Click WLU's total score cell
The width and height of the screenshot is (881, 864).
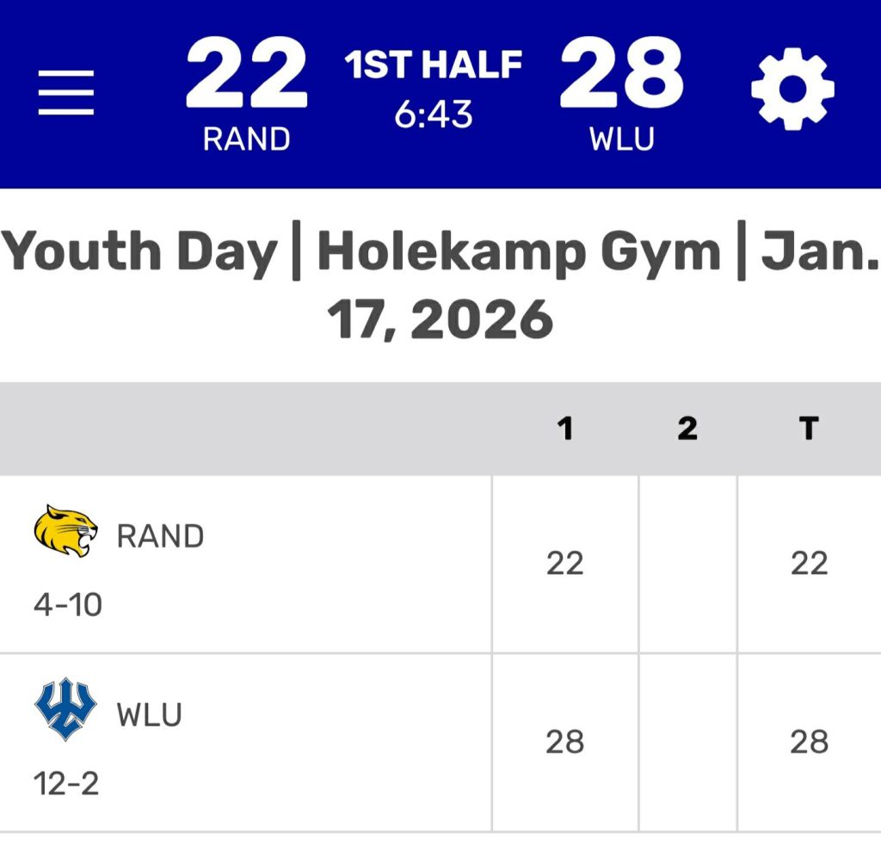809,742
